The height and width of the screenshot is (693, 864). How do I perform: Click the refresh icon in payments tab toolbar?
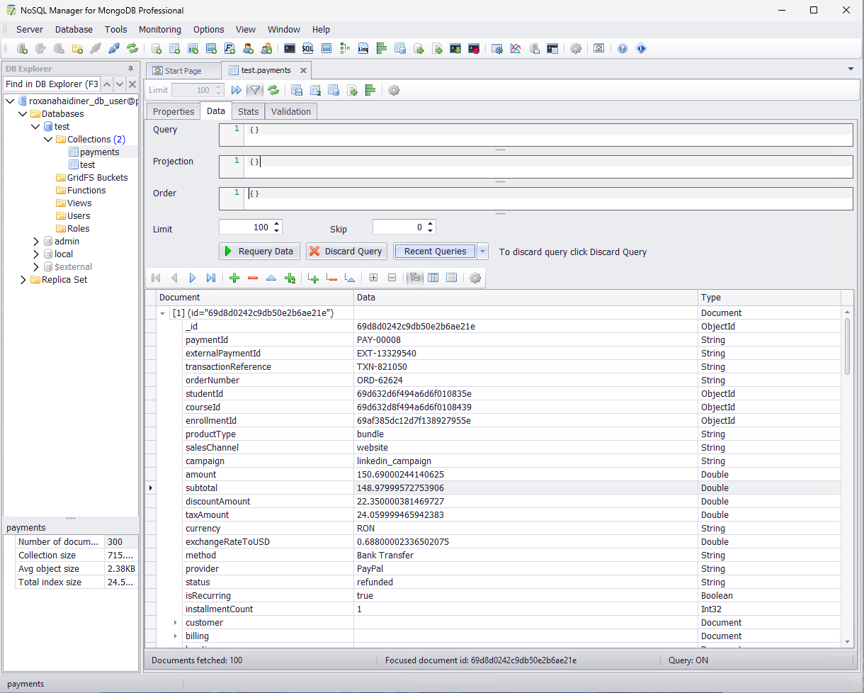273,90
